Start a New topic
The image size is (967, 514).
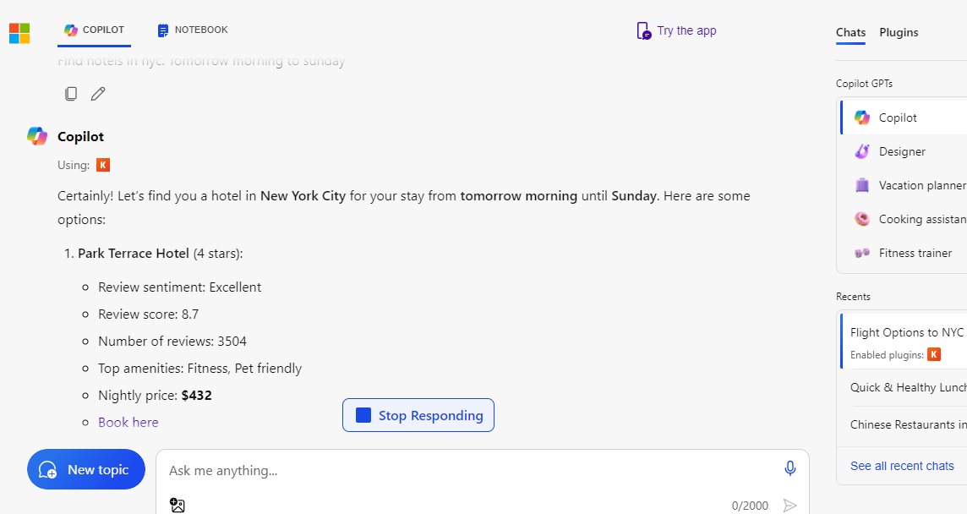point(86,469)
